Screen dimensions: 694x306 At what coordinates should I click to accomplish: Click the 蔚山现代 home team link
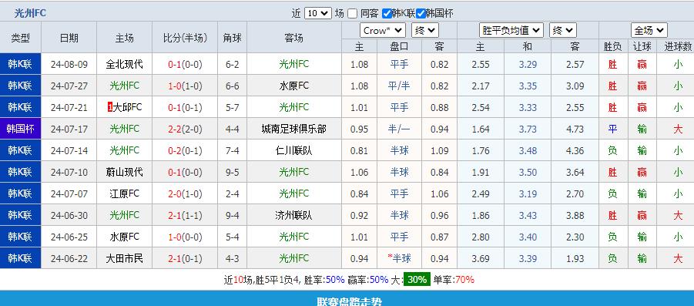124,172
